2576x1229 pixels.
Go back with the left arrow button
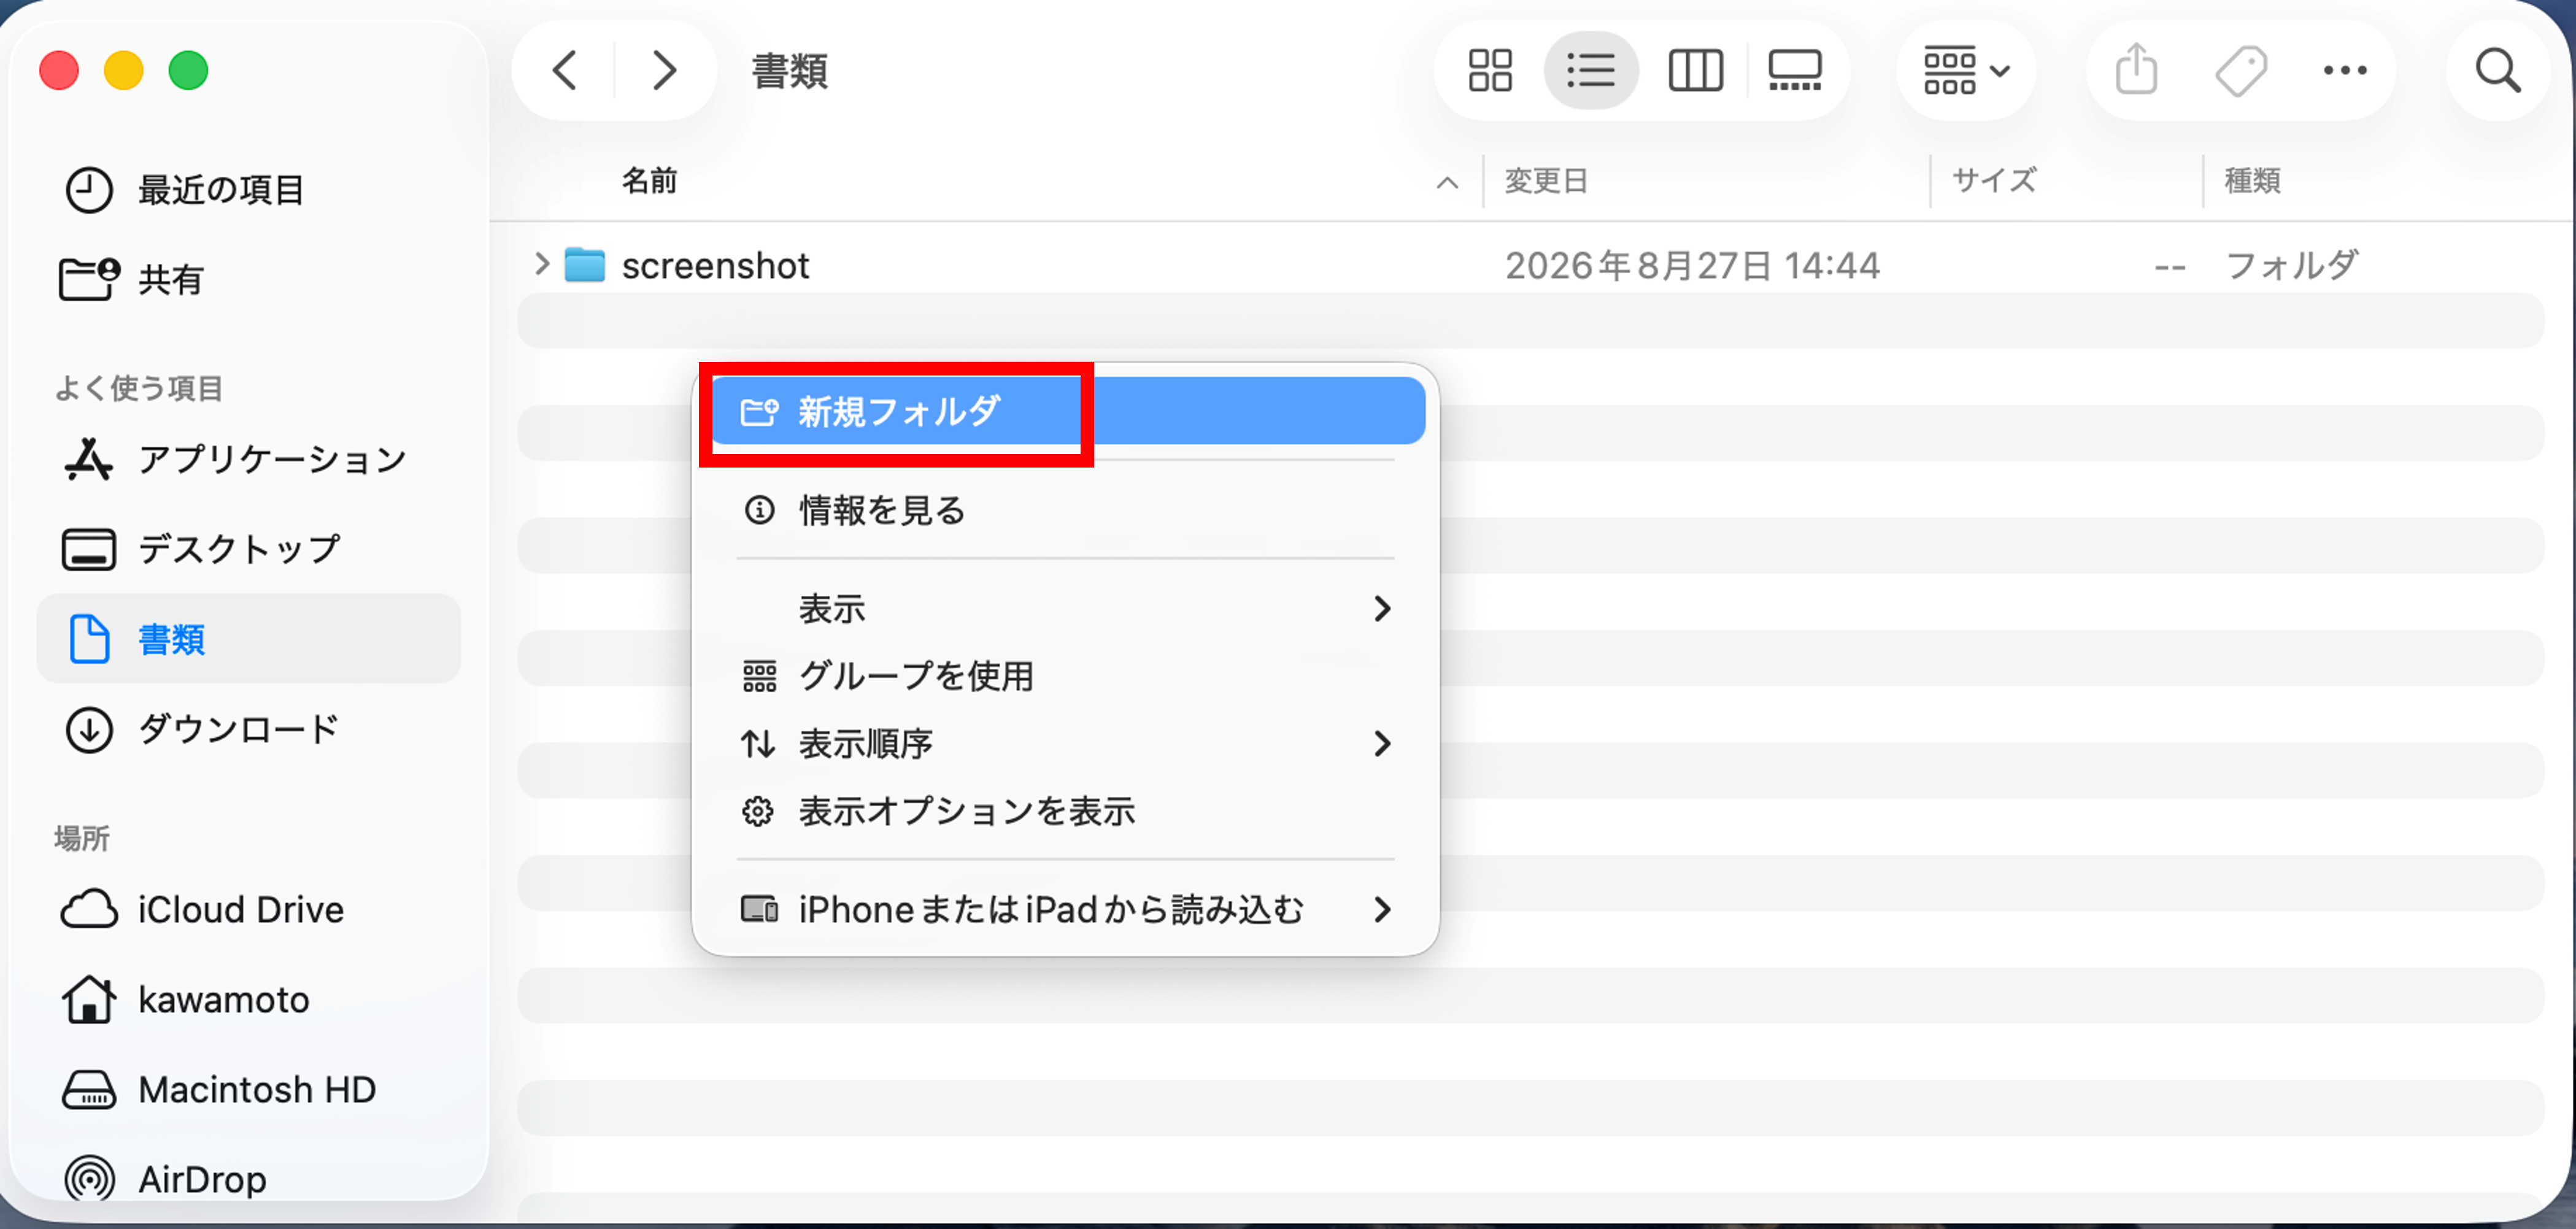[565, 71]
